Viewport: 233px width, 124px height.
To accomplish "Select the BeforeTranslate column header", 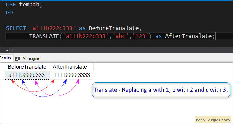I will [x=28, y=67].
